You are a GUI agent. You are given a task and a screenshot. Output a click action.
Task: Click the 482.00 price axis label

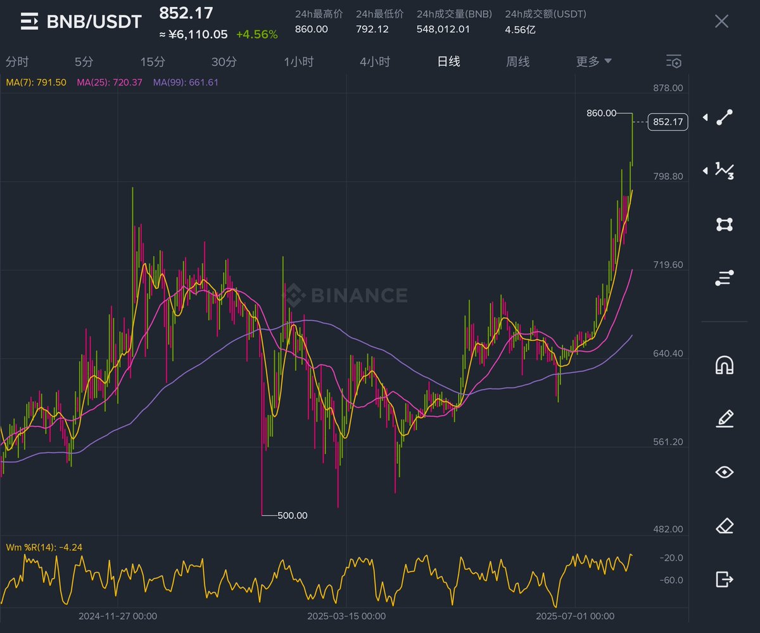click(668, 529)
